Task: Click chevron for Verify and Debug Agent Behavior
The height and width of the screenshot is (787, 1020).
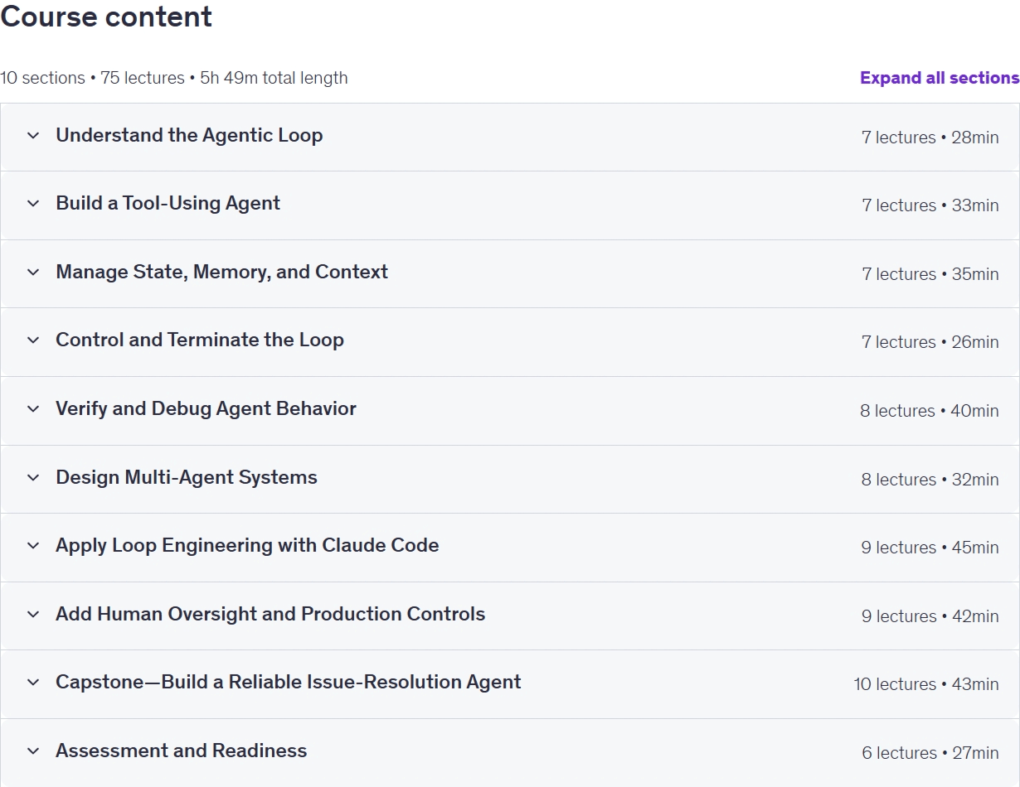Action: tap(33, 409)
